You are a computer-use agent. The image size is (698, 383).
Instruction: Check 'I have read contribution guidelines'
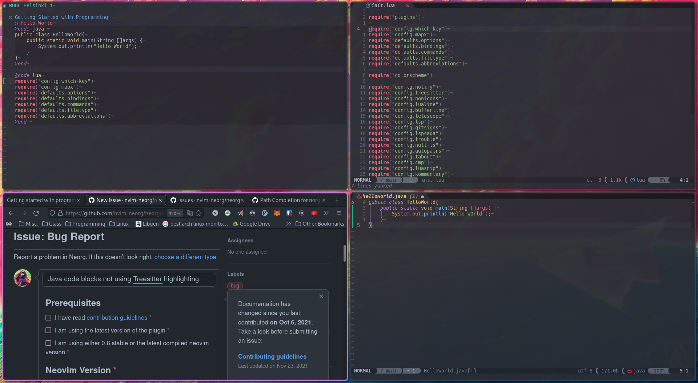48,317
